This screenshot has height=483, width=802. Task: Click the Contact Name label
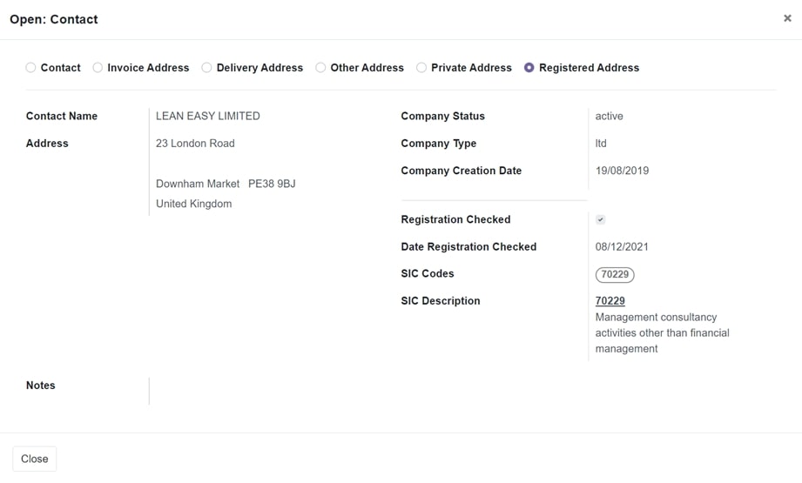pos(62,116)
